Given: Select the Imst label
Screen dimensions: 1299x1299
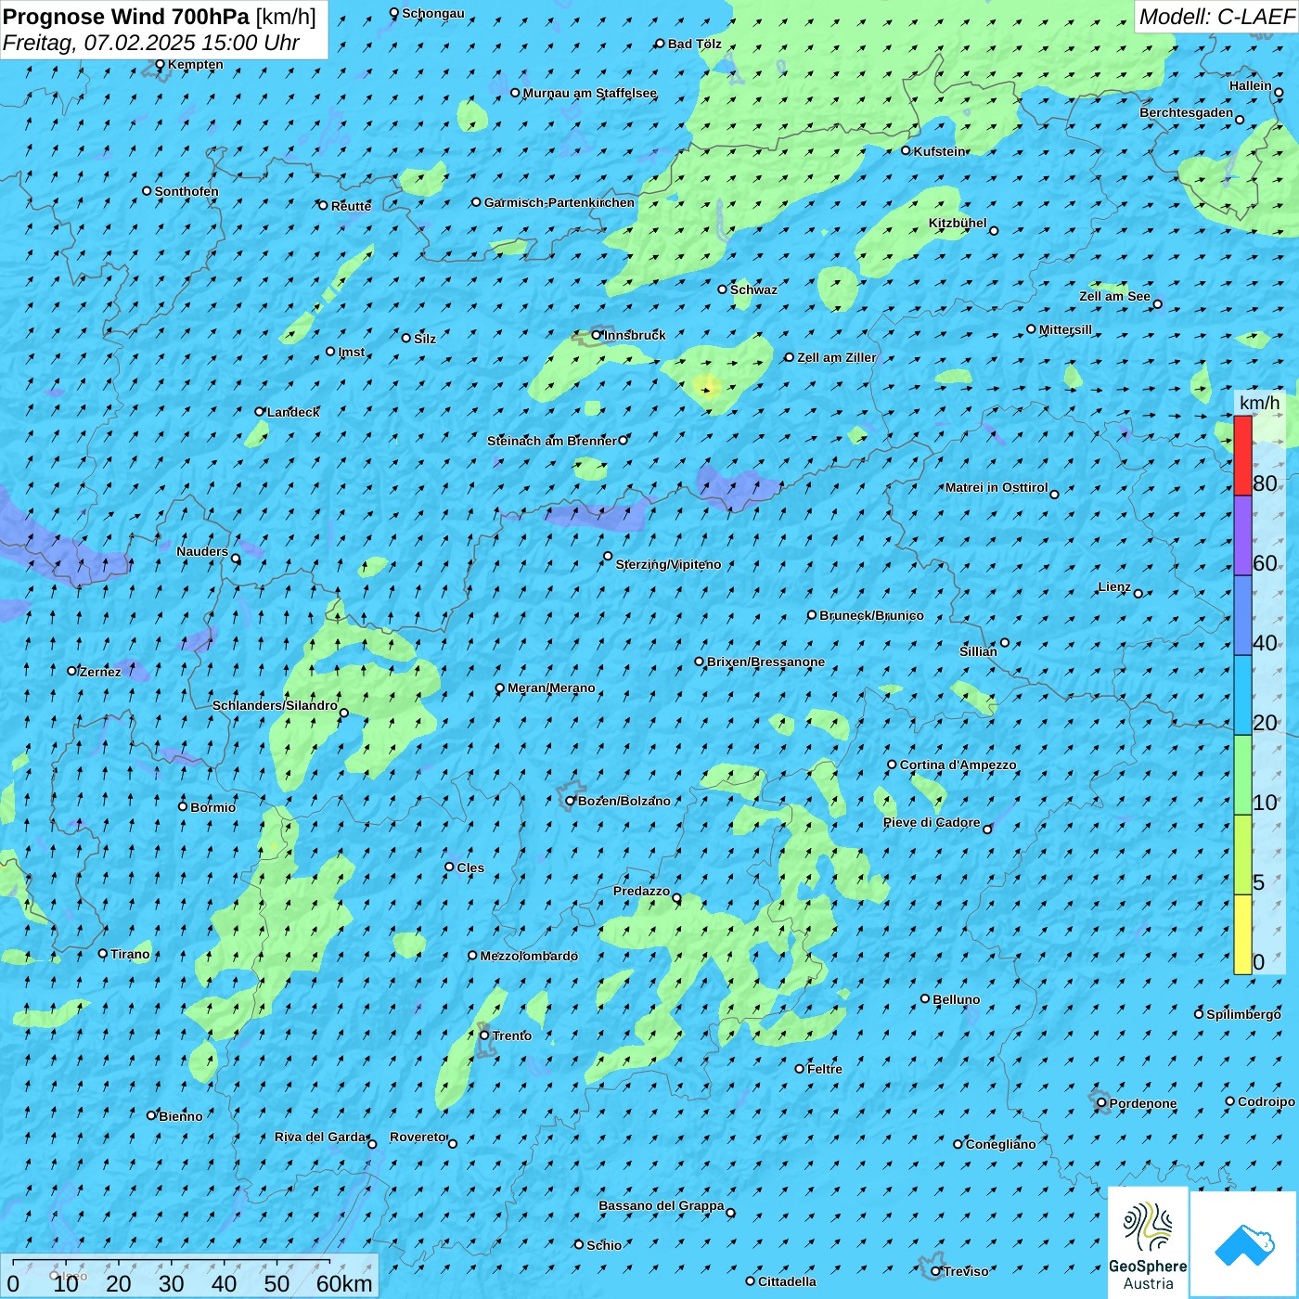Looking at the screenshot, I should 351,352.
